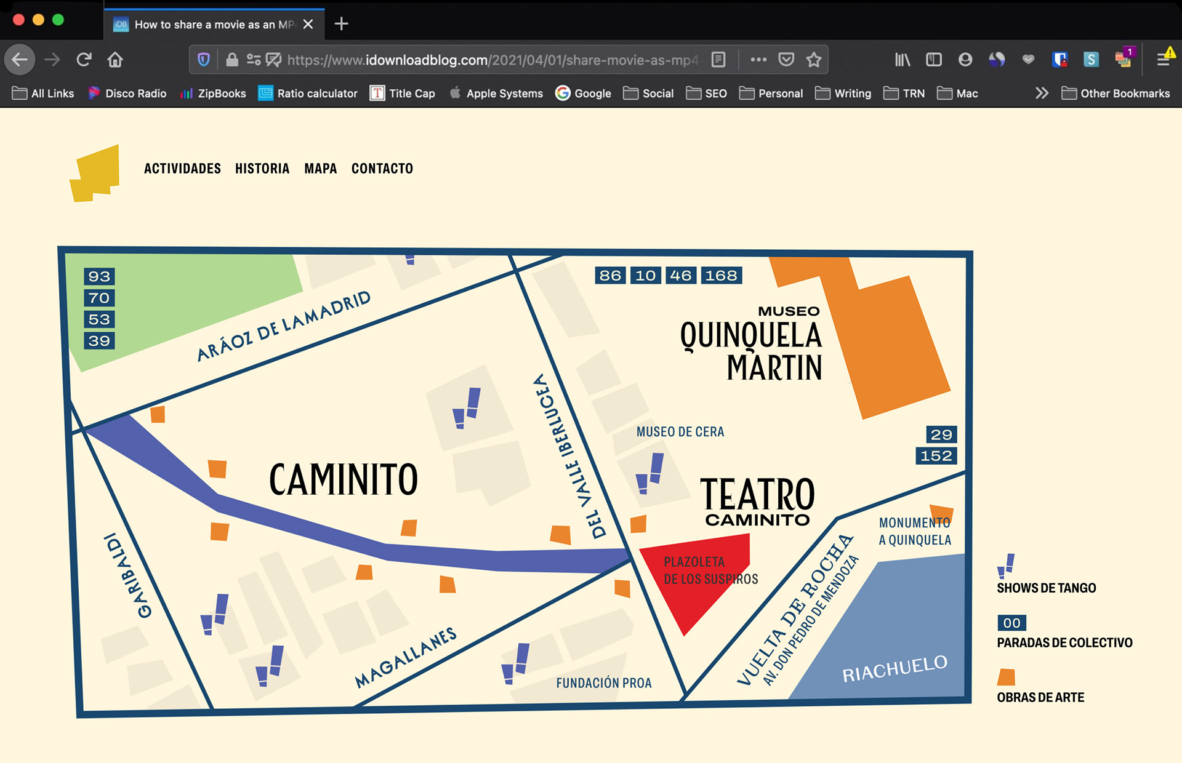This screenshot has width=1182, height=763.
Task: Click the HISTORIA link
Action: pos(262,169)
